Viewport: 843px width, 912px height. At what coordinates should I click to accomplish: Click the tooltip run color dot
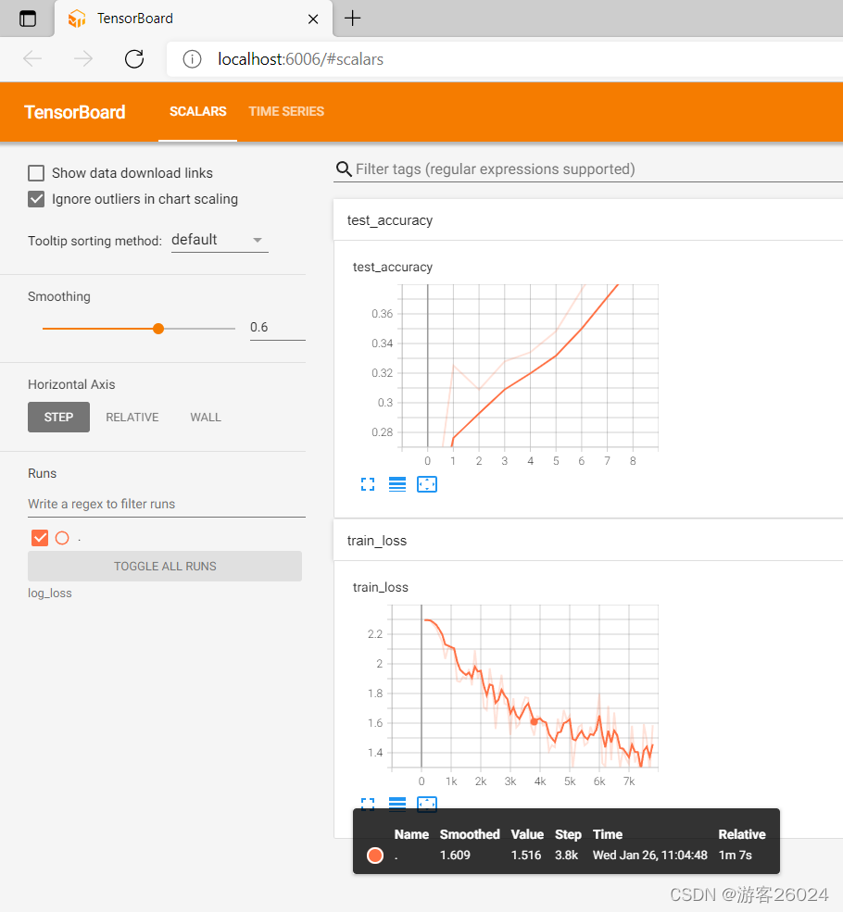coord(375,855)
